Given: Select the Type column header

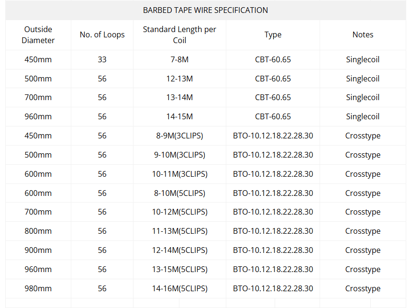Looking at the screenshot, I should click(273, 34).
